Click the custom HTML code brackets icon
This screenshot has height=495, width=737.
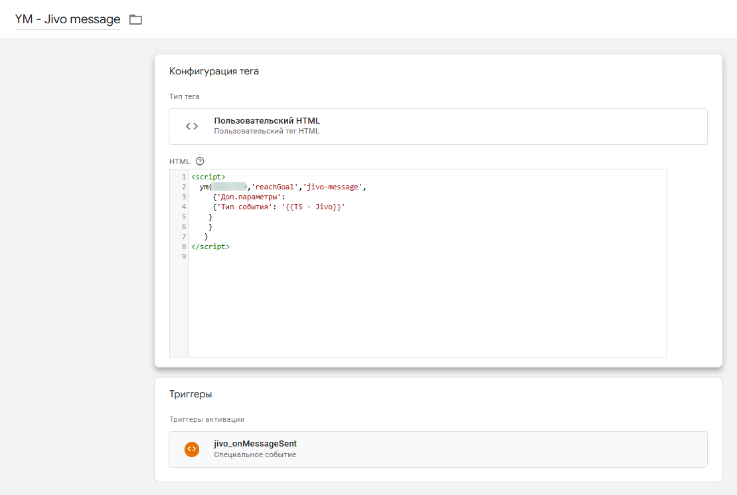coord(192,126)
